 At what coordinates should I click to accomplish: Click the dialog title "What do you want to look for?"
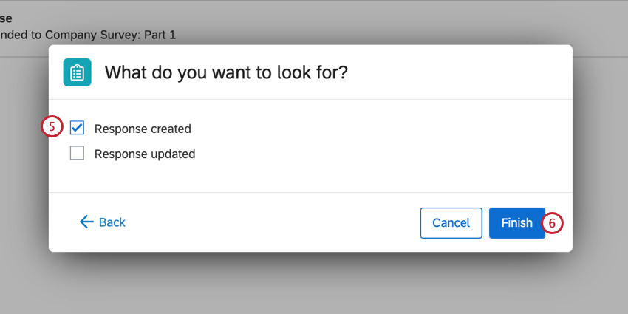coord(226,72)
